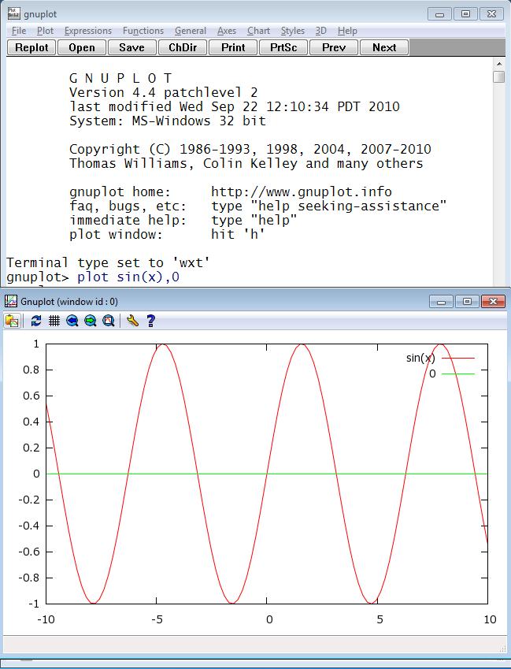Viewport: 511px width, 669px height.
Task: Click the Replot button
Action: [x=32, y=47]
